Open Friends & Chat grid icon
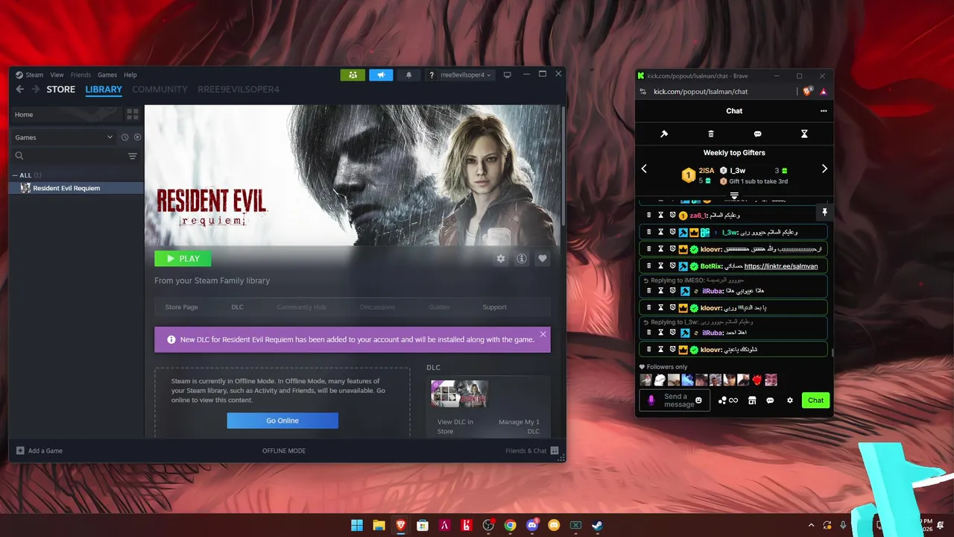Screen dimensions: 954x537 pos(555,450)
